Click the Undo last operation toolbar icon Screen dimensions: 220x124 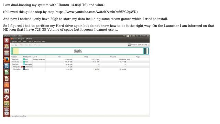[x=35, y=45]
